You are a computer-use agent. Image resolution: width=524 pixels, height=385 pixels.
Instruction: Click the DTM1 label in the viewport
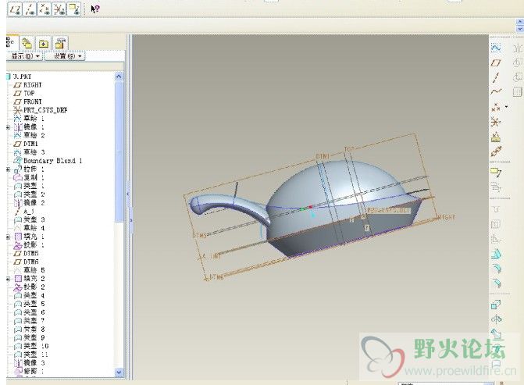[323, 156]
